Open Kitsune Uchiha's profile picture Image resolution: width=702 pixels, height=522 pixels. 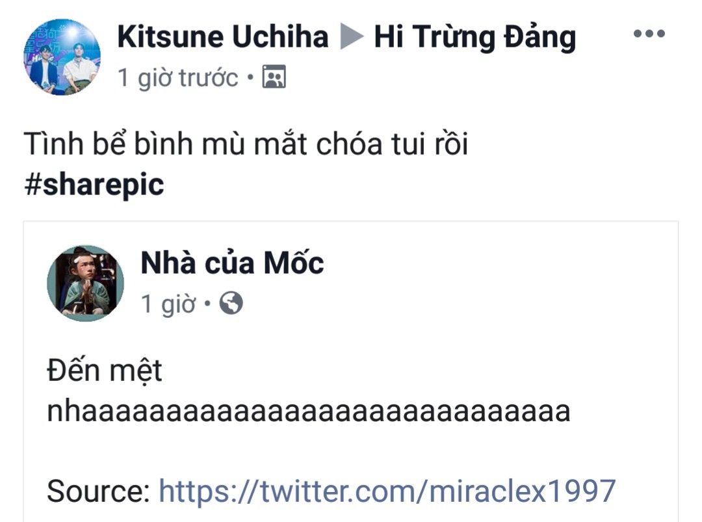coord(62,57)
